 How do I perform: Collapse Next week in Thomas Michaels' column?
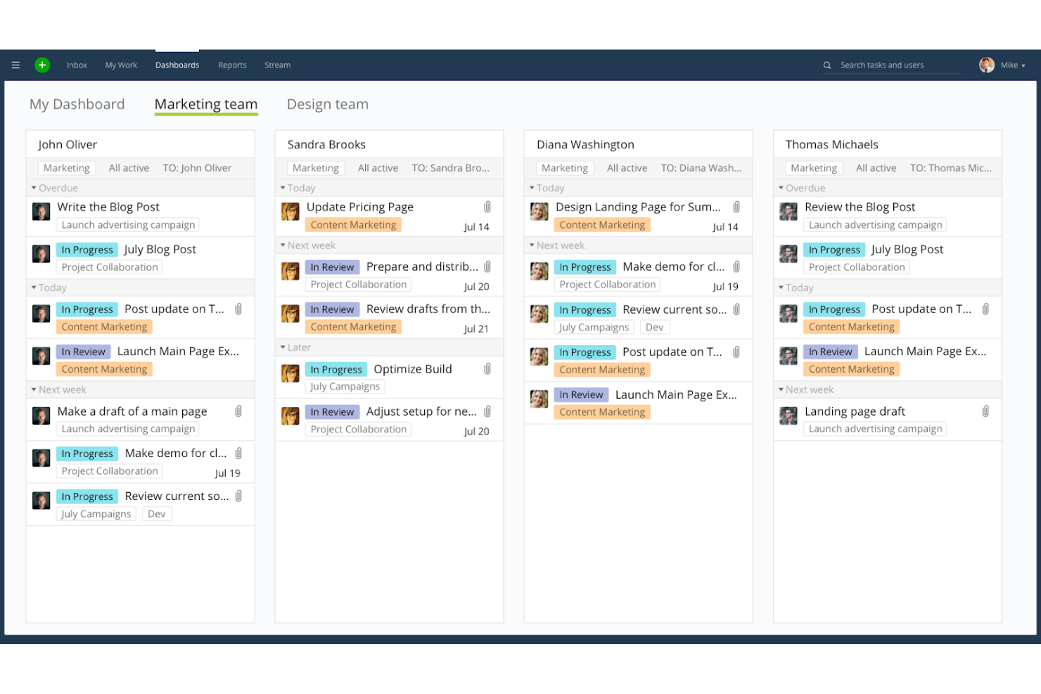point(781,389)
